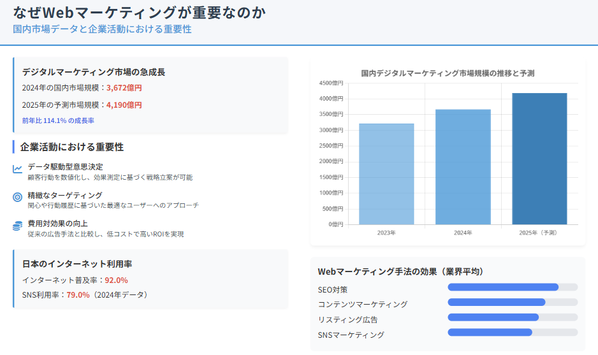Click the blue subtitle 国内市場データと企業活動における重要性
The image size is (598, 355).
coord(102,29)
